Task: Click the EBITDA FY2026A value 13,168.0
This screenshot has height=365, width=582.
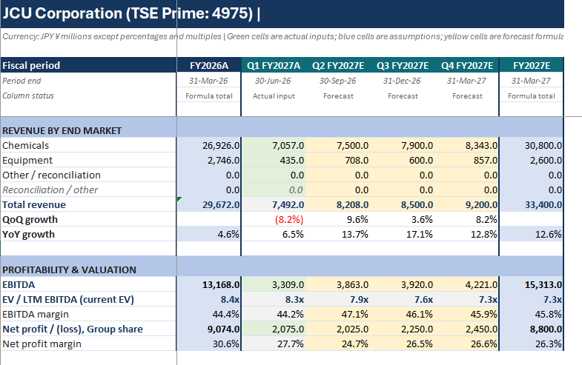Action: pyautogui.click(x=209, y=284)
